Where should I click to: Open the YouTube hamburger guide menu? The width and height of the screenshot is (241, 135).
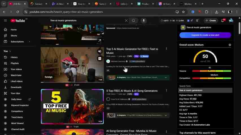(5, 21)
